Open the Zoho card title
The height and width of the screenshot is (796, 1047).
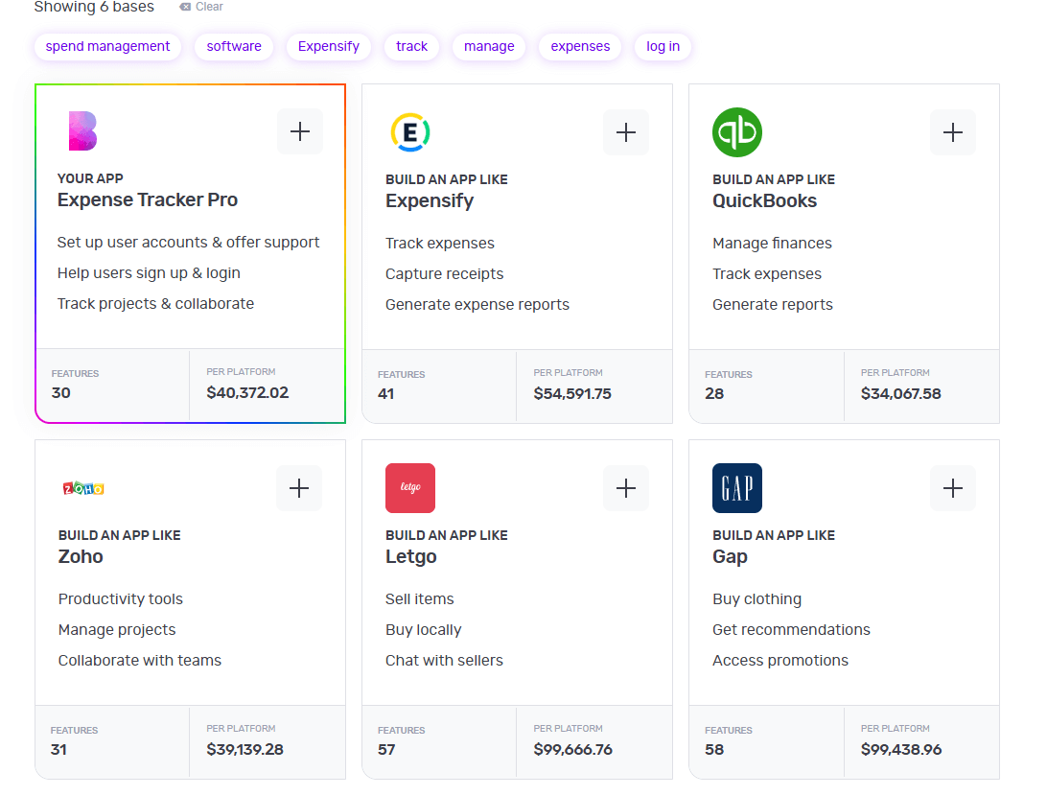[81, 557]
